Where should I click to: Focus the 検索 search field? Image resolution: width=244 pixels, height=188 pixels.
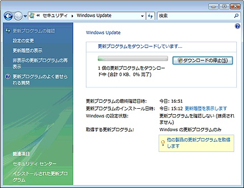coord(195,16)
